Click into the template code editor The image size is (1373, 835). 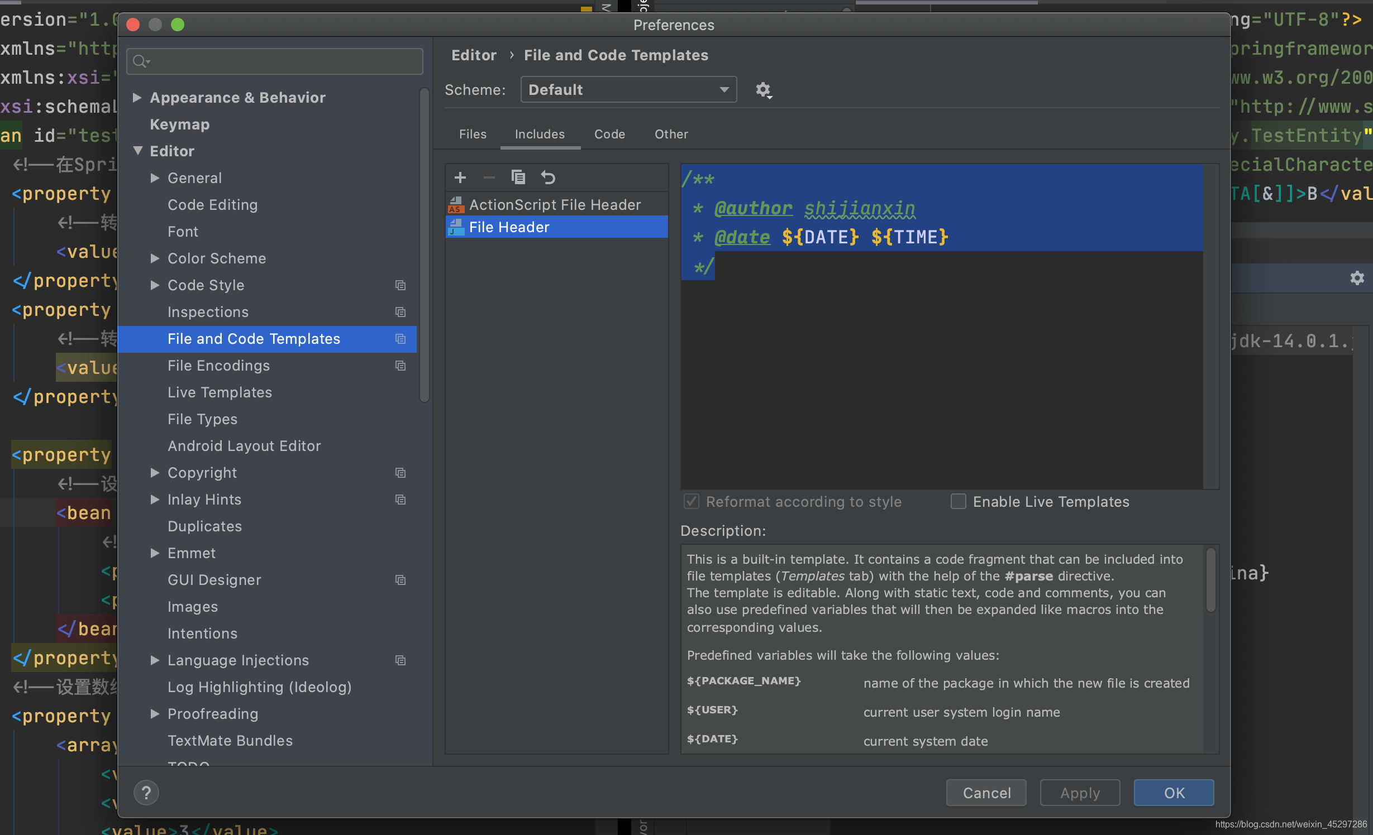tap(942, 327)
